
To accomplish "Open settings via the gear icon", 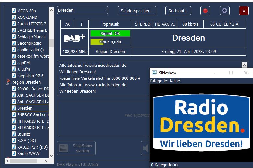I will [x=224, y=11].
